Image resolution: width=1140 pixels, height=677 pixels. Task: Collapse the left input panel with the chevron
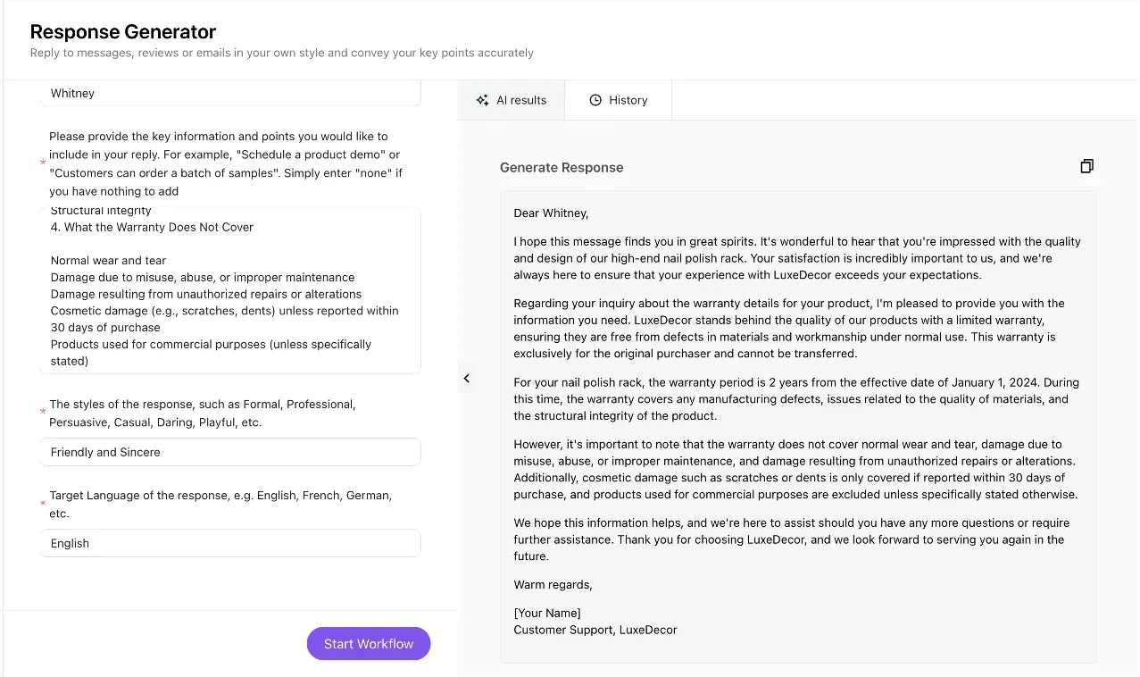[x=466, y=379]
